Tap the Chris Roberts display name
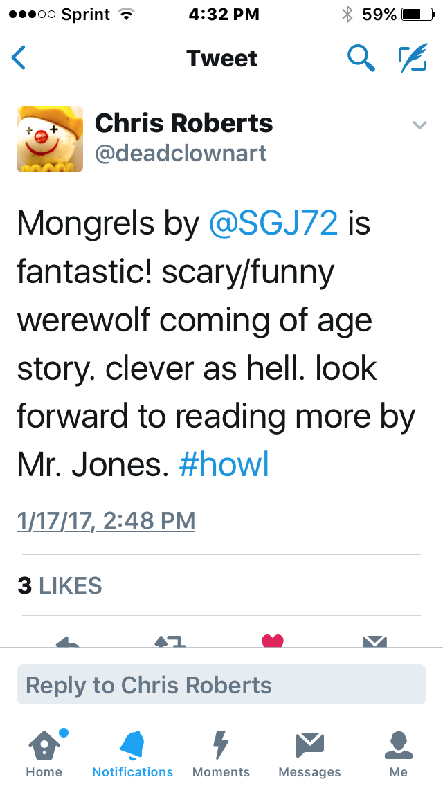The image size is (443, 786). (183, 123)
